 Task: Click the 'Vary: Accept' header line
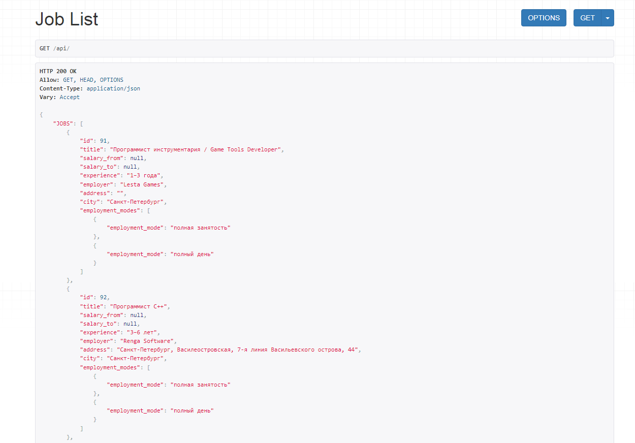pyautogui.click(x=59, y=97)
